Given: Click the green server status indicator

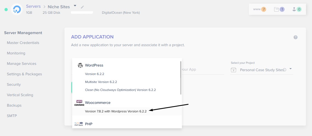Looking at the screenshot, I should 6,9.
